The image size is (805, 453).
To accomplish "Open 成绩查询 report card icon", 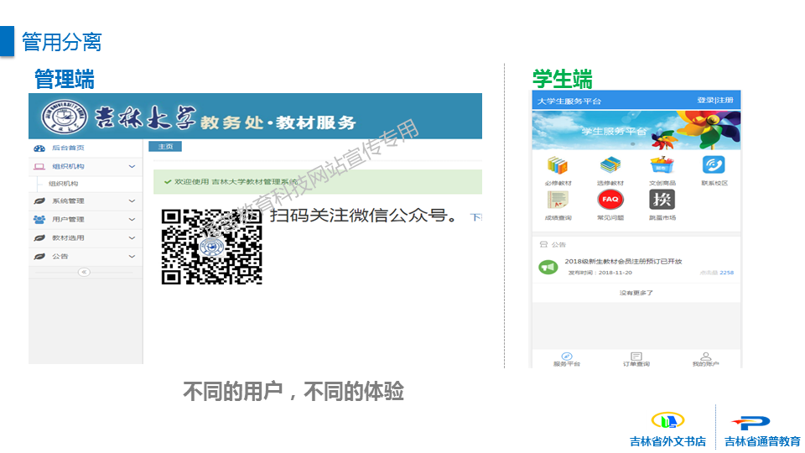I will [x=558, y=200].
